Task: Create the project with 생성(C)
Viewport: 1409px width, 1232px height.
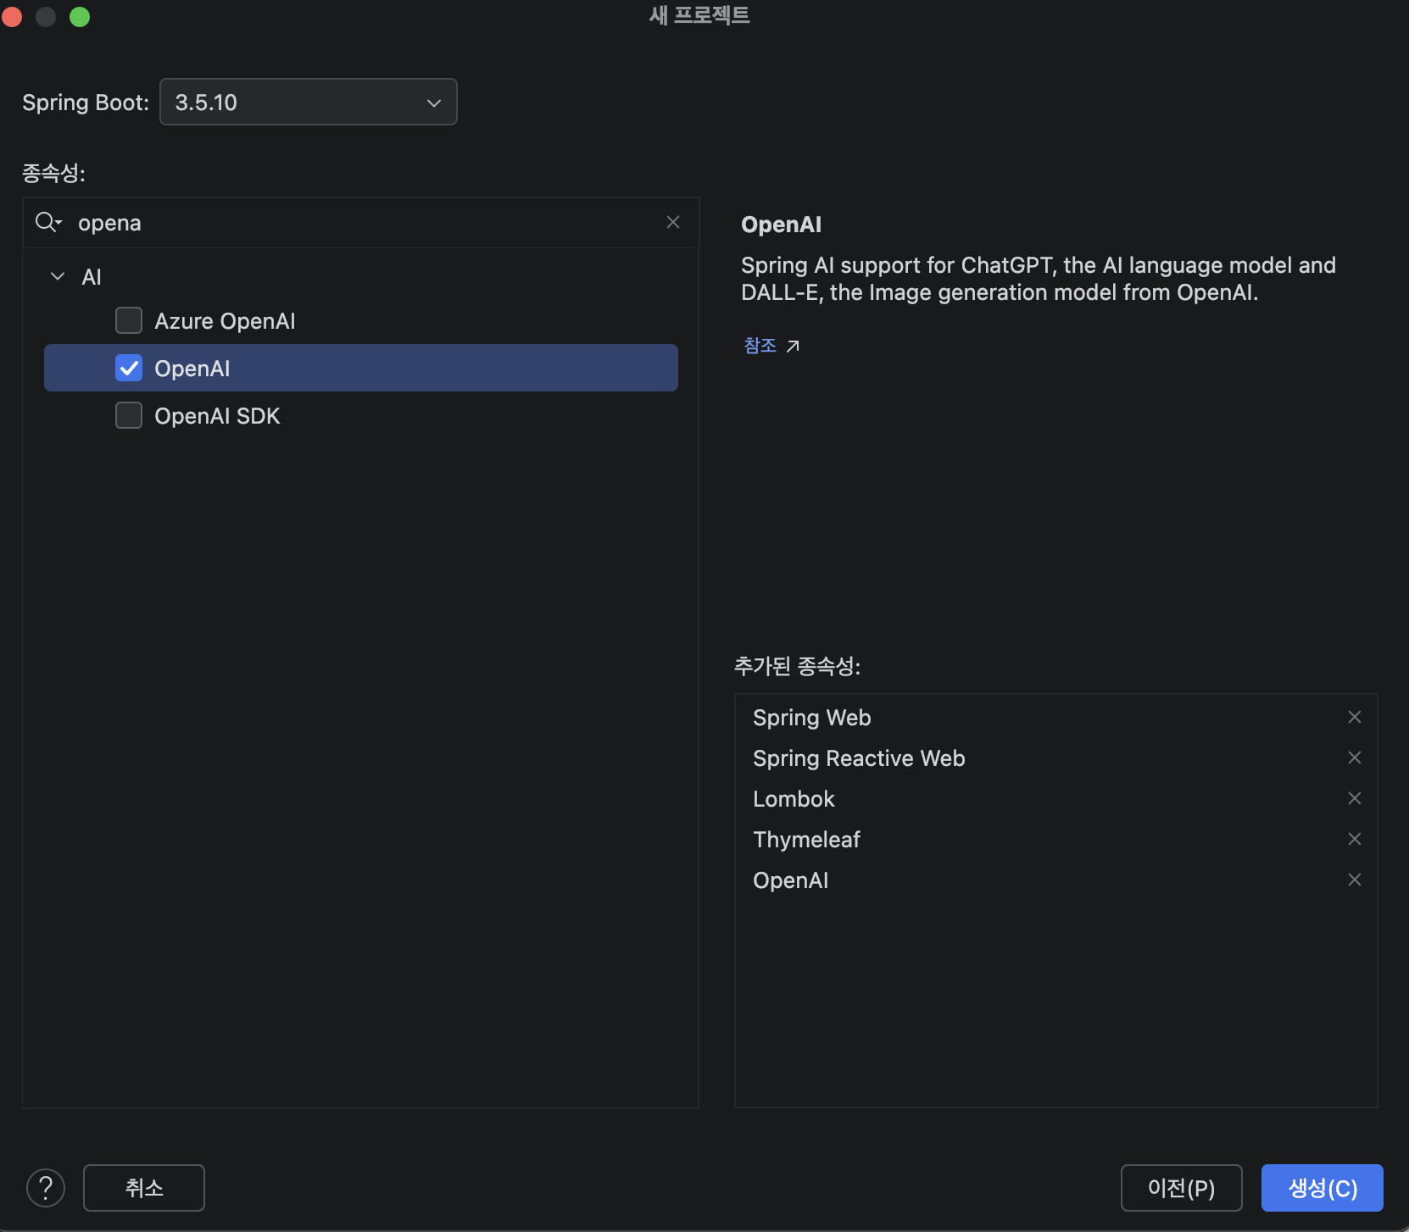Action: [1323, 1188]
